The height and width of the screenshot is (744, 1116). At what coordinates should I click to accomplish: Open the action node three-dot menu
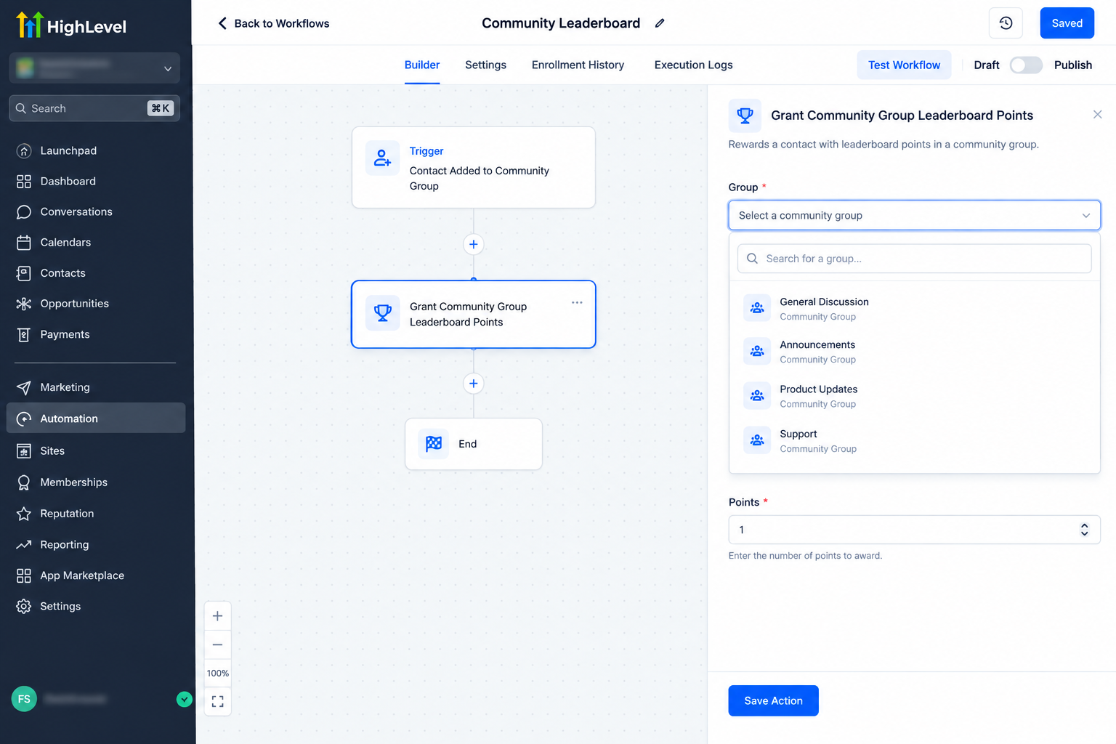(x=577, y=302)
